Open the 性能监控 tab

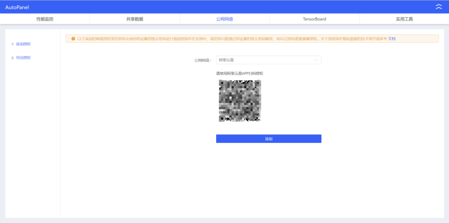45,19
